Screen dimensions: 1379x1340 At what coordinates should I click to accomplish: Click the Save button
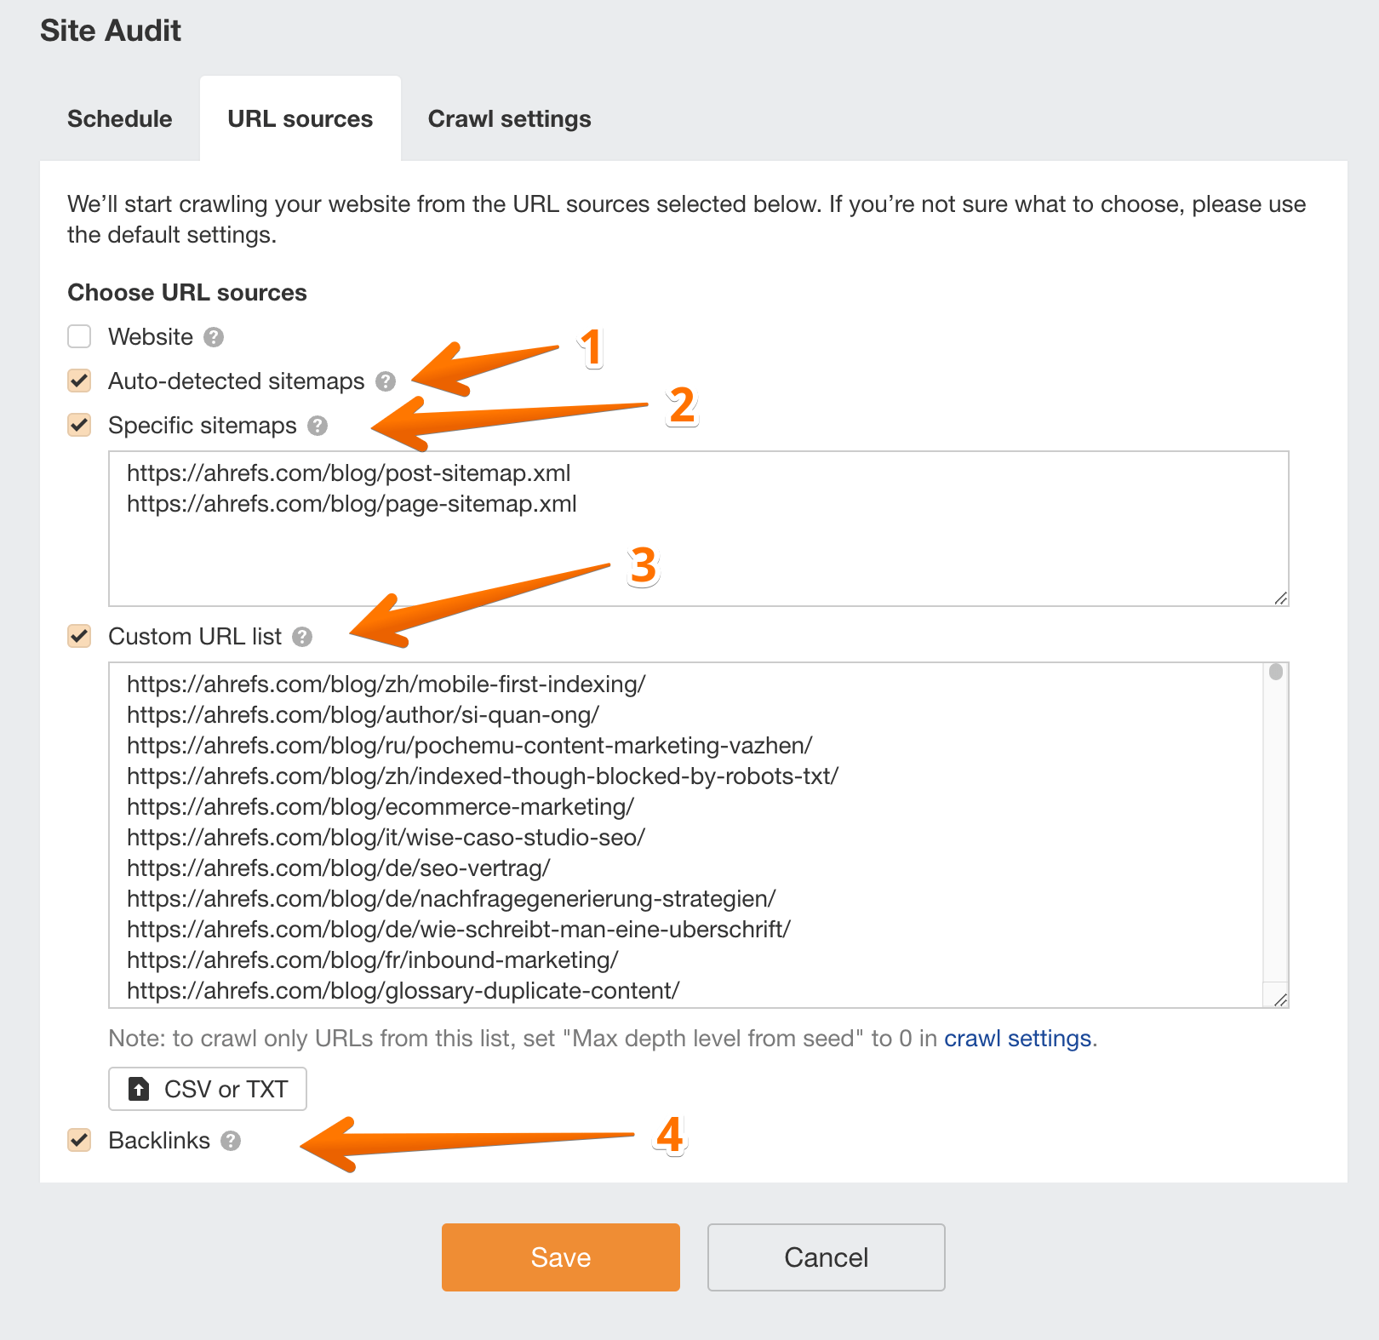(560, 1257)
